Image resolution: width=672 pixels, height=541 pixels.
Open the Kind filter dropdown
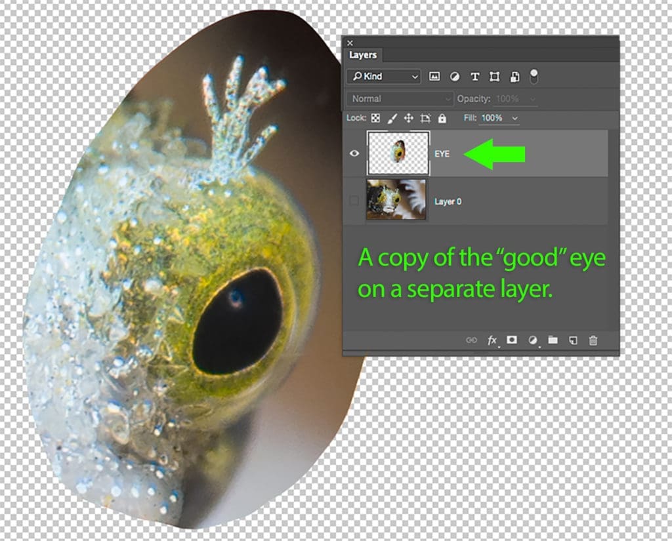pyautogui.click(x=383, y=77)
